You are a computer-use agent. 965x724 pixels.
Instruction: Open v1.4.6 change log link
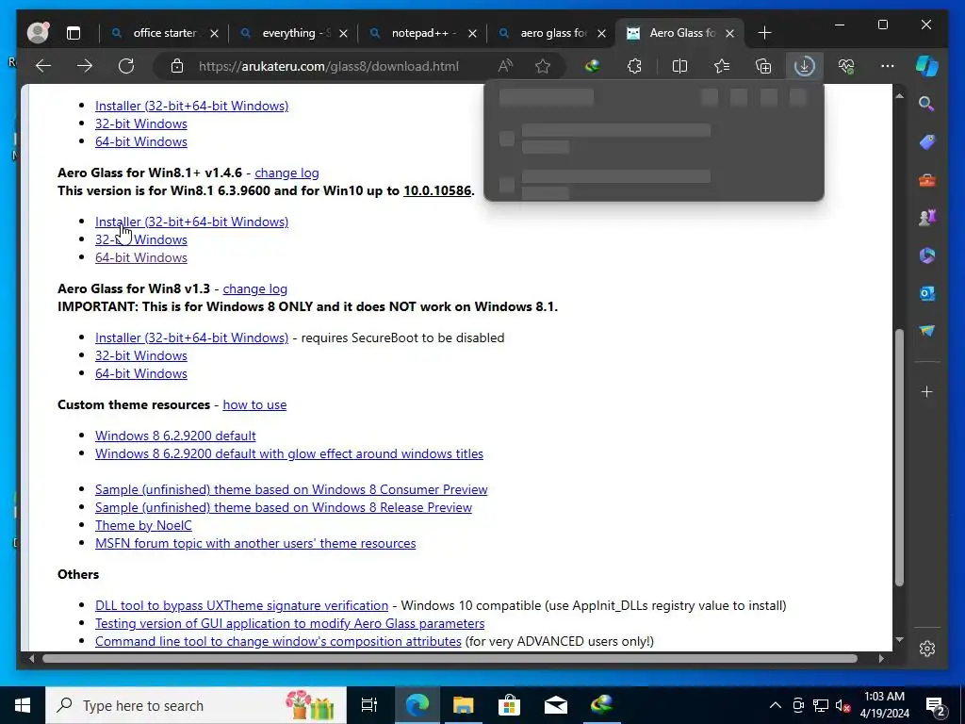tap(286, 173)
